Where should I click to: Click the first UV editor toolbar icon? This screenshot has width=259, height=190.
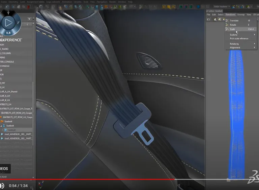[x=208, y=20]
